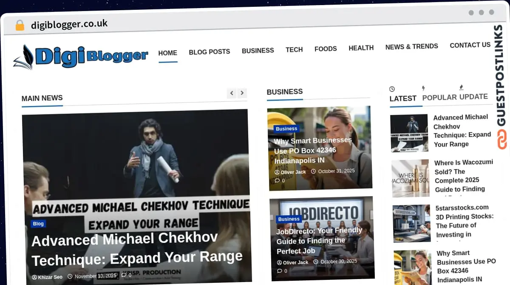
Task: Click sidebar thumbnail of 3D Printing Stocks article
Action: [x=412, y=223]
